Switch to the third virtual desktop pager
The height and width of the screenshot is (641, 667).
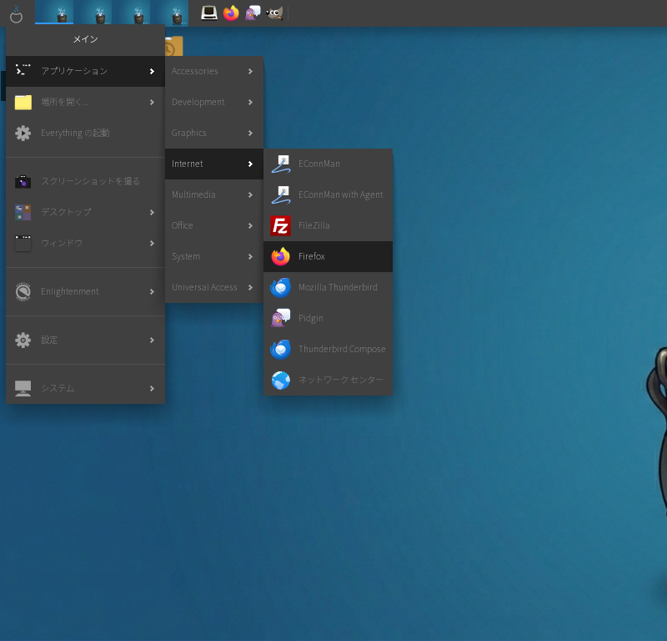tap(131, 13)
